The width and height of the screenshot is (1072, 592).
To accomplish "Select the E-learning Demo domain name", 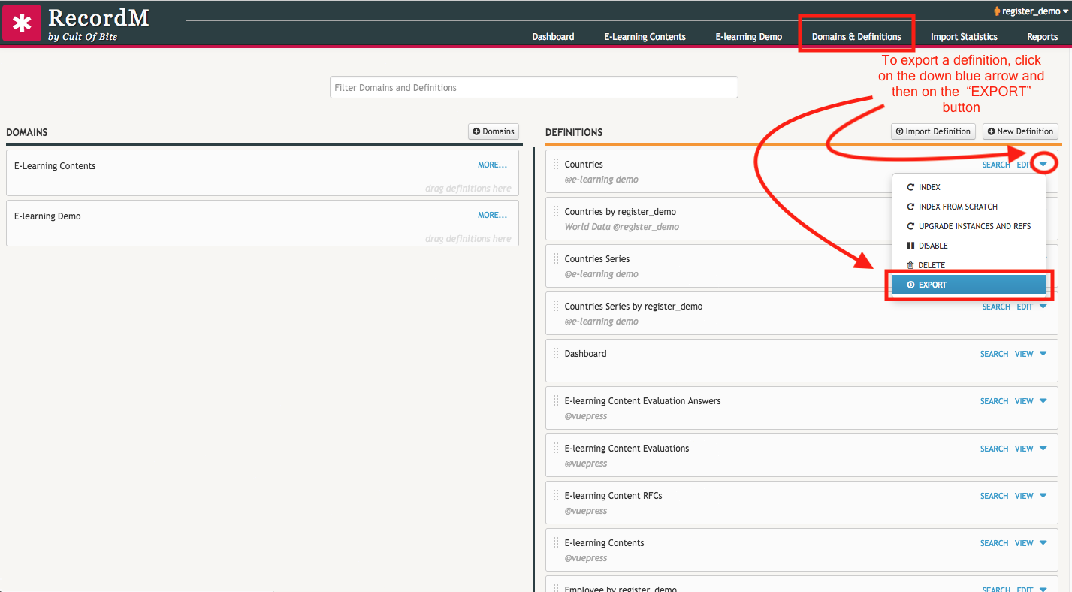I will tap(47, 216).
